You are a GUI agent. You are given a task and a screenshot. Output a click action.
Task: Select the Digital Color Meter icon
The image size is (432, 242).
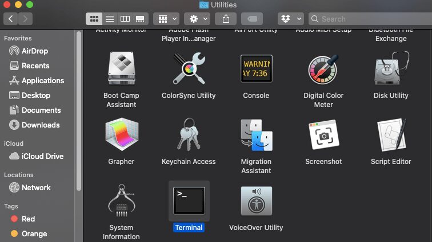pyautogui.click(x=323, y=69)
